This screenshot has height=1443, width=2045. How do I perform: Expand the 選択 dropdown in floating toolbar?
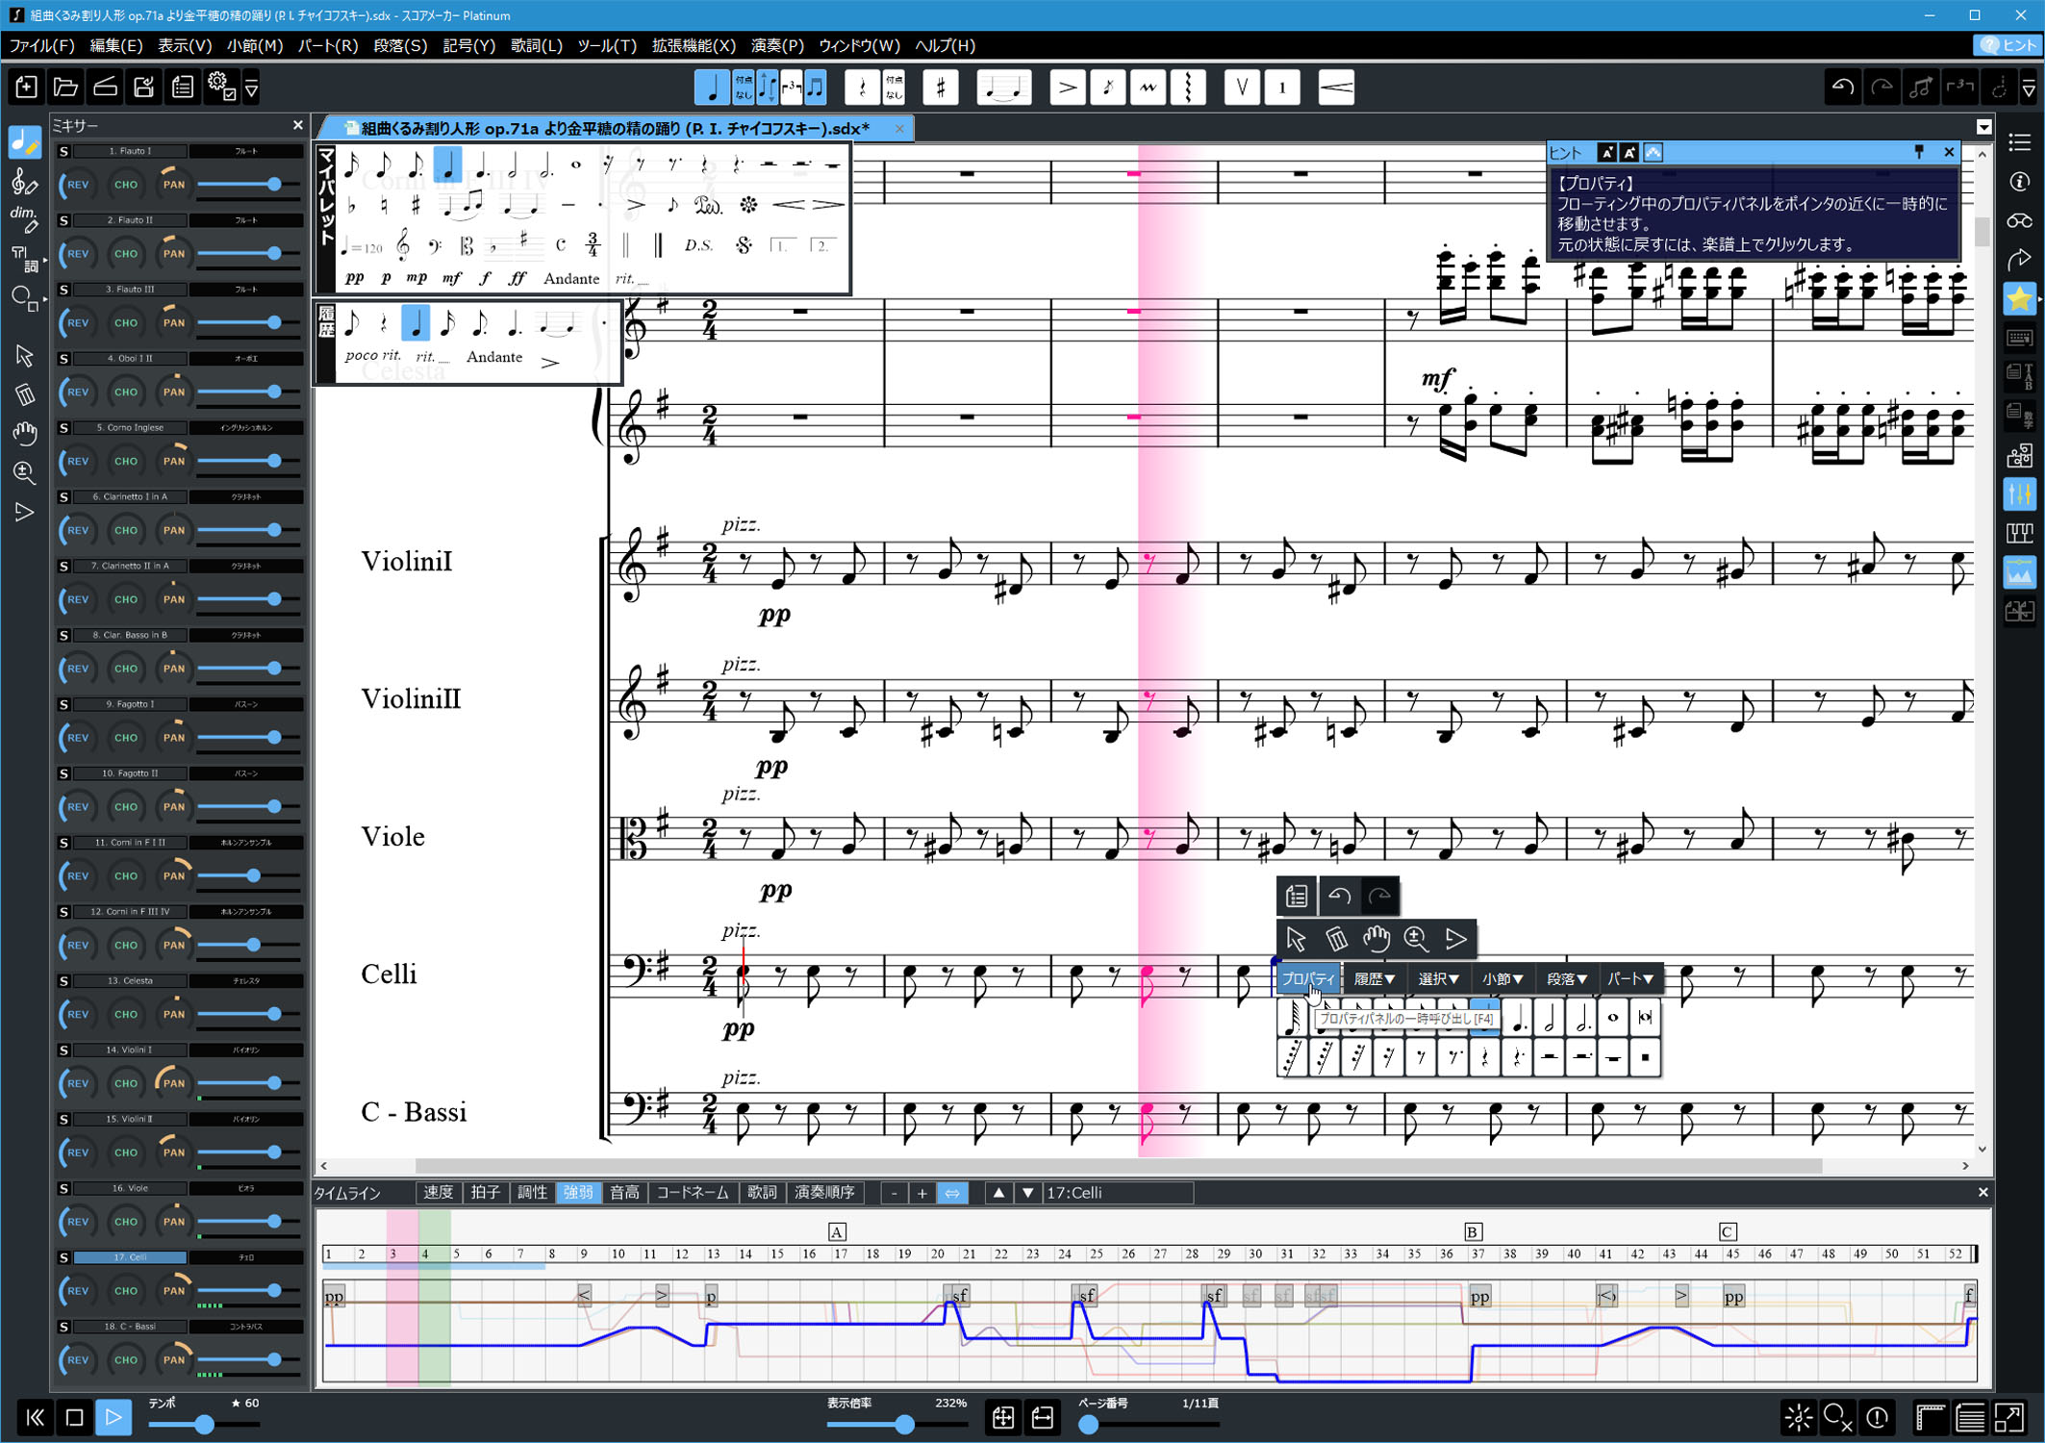coord(1438,979)
